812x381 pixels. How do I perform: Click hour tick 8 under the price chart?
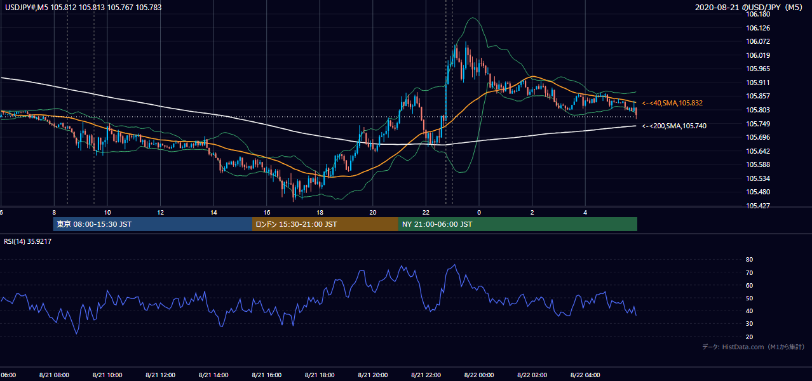pos(54,212)
